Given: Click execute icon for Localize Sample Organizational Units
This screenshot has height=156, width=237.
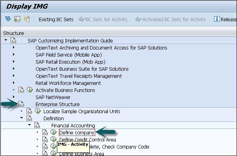Looking at the screenshot, I should pos(38,111).
